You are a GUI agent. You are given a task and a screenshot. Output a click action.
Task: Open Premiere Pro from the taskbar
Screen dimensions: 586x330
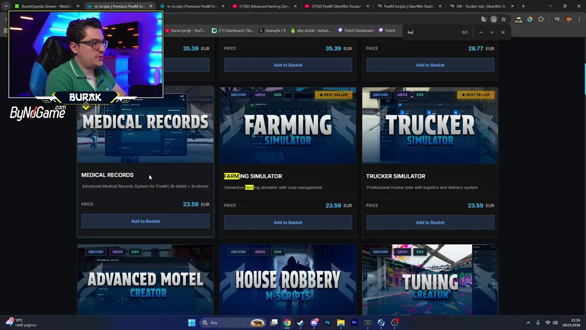354,323
